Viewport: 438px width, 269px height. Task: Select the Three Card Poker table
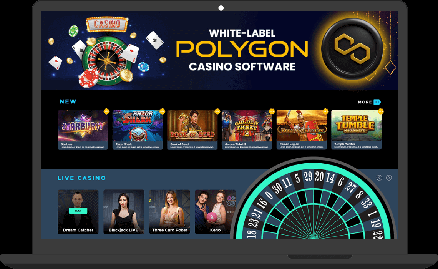click(x=169, y=212)
